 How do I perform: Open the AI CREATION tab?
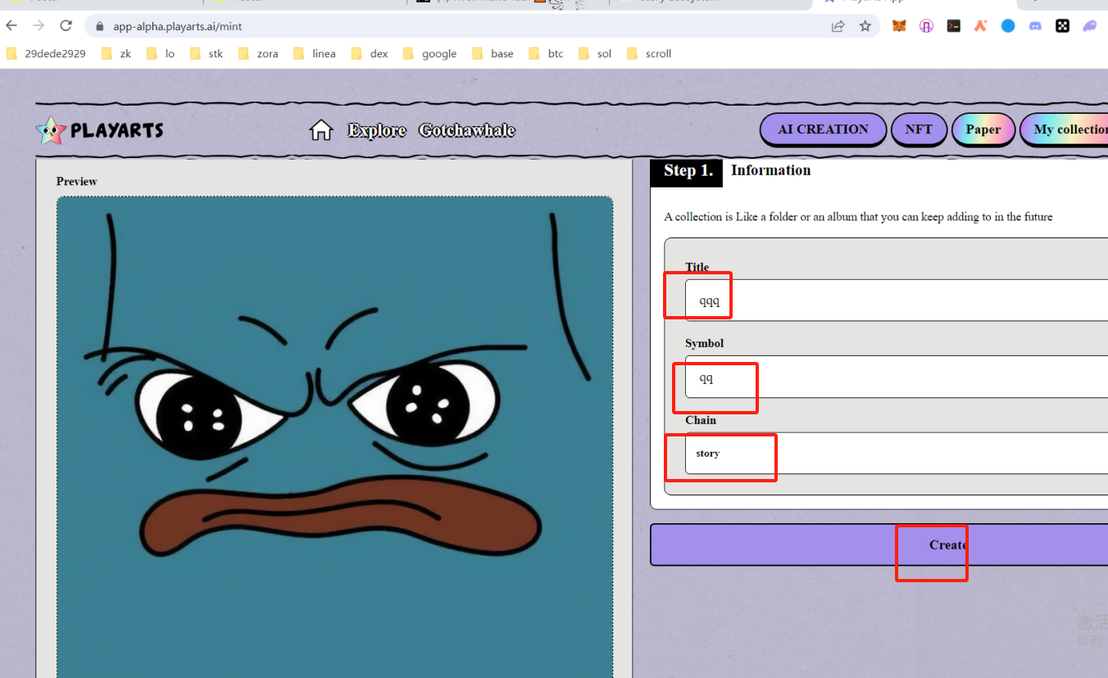(823, 129)
